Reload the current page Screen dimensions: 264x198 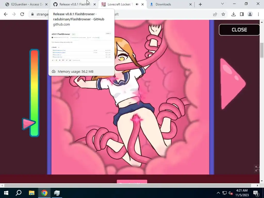pyautogui.click(x=22, y=14)
